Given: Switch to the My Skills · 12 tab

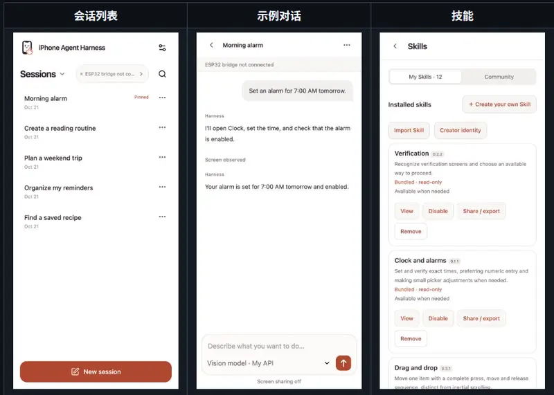Looking at the screenshot, I should [x=425, y=77].
